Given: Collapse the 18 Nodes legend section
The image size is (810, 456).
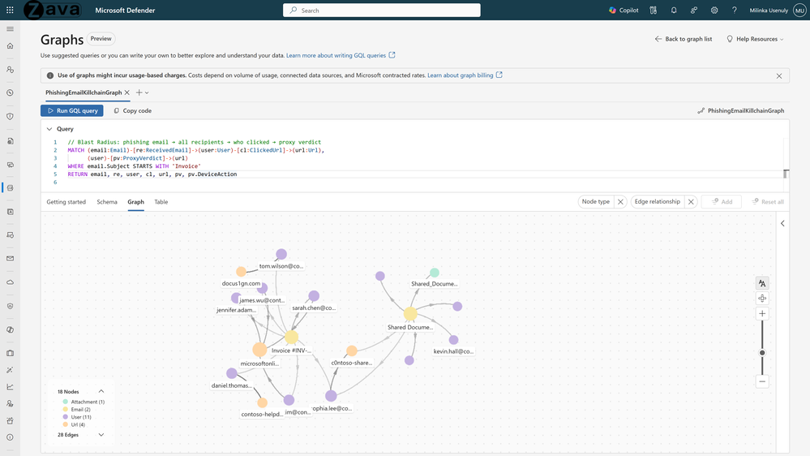Looking at the screenshot, I should [101, 392].
